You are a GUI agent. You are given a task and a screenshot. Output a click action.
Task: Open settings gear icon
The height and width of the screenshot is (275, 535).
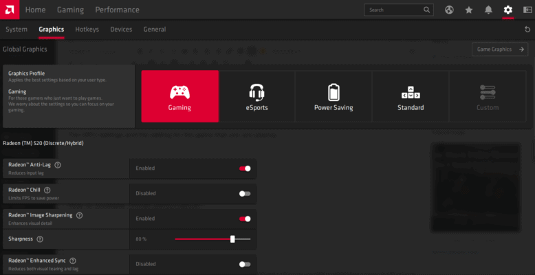click(x=508, y=10)
